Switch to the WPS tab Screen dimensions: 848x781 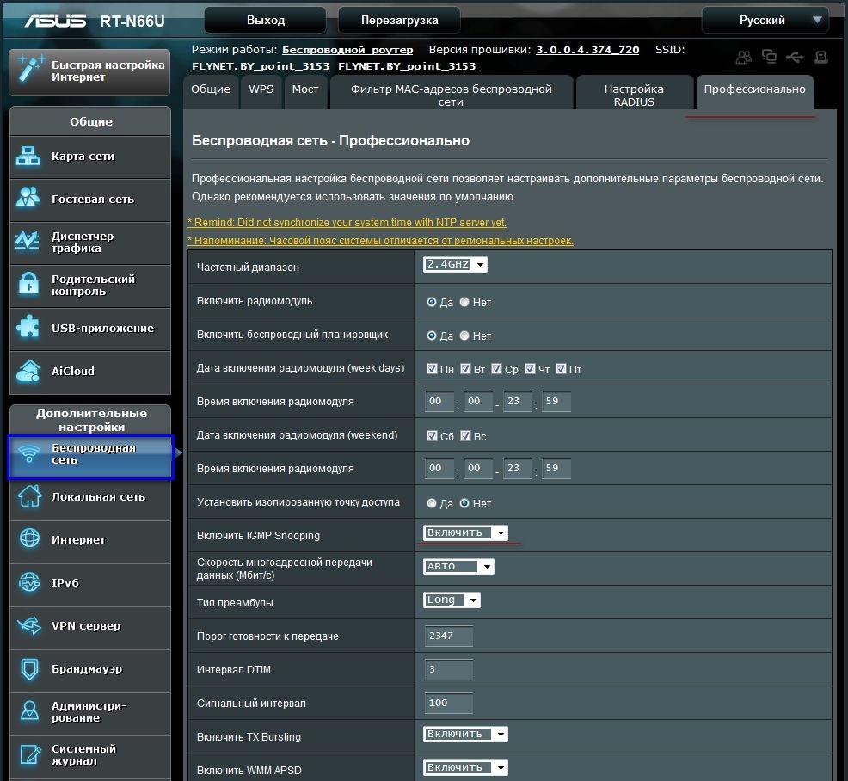click(261, 92)
